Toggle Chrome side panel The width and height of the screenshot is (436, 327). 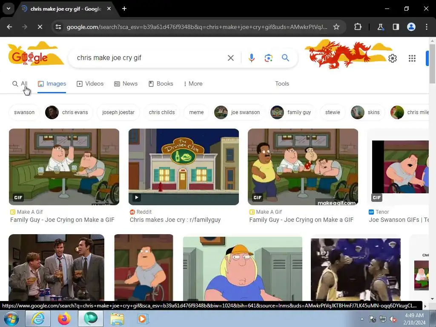396,27
